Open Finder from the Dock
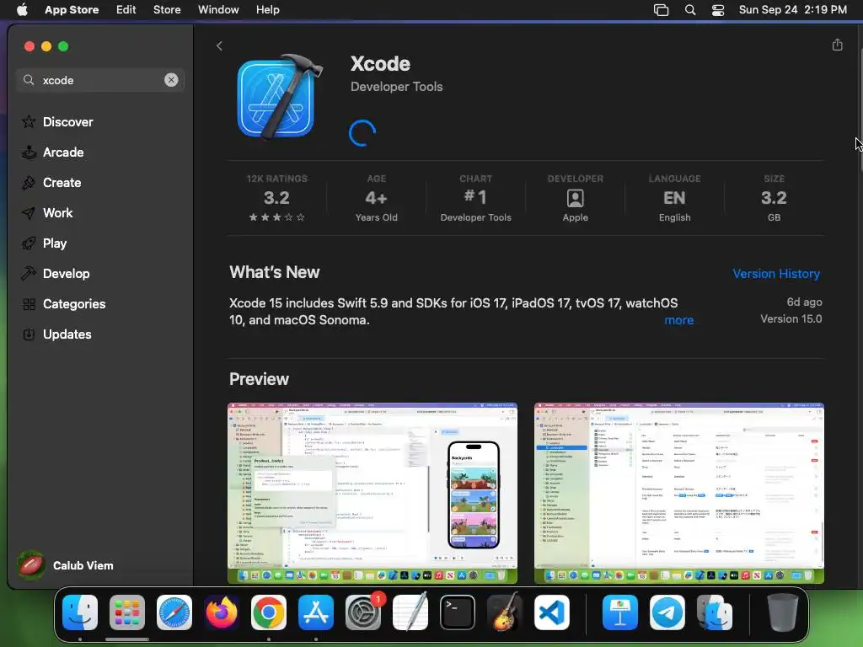863x647 pixels. coord(80,612)
